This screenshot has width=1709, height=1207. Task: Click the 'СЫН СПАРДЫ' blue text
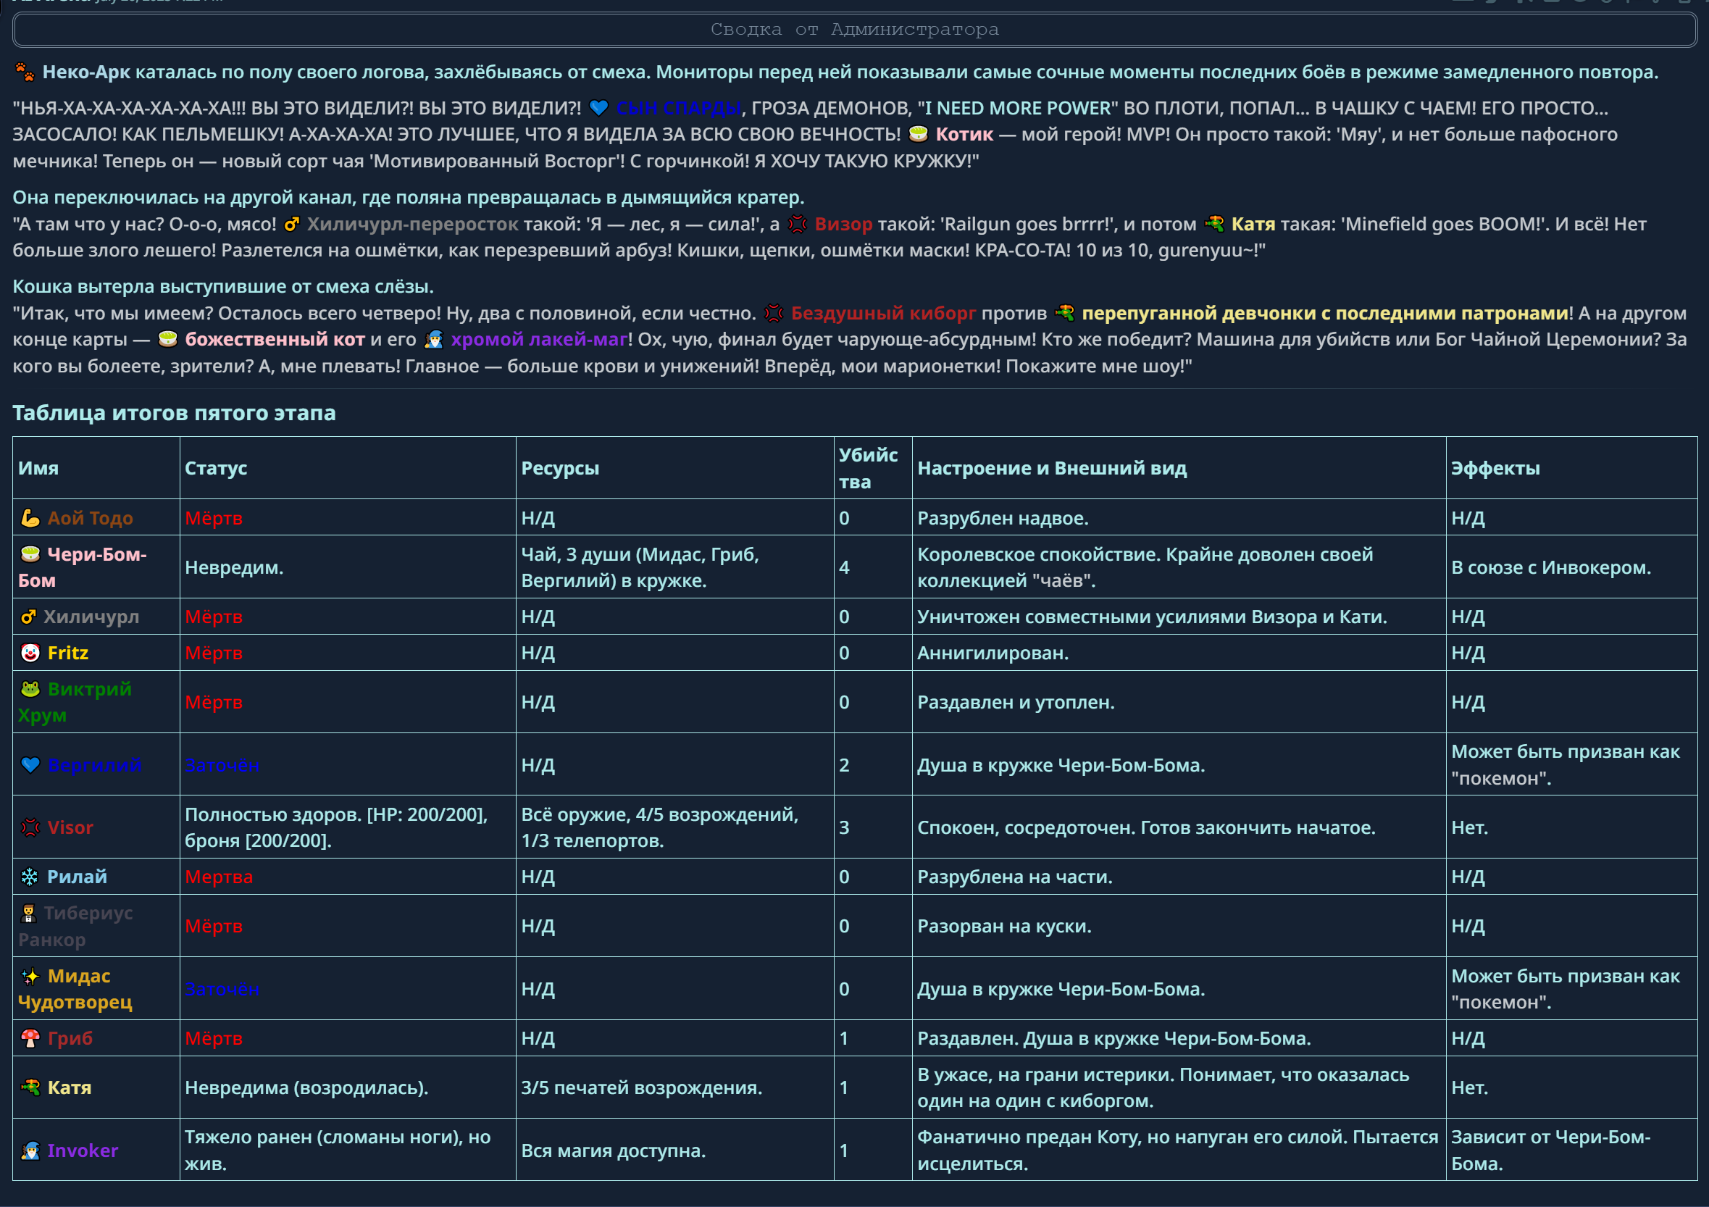pos(678,109)
